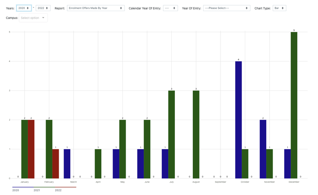This screenshot has height=195, width=318.
Task: Click the March 2020 blue bar
Action: (x=67, y=164)
